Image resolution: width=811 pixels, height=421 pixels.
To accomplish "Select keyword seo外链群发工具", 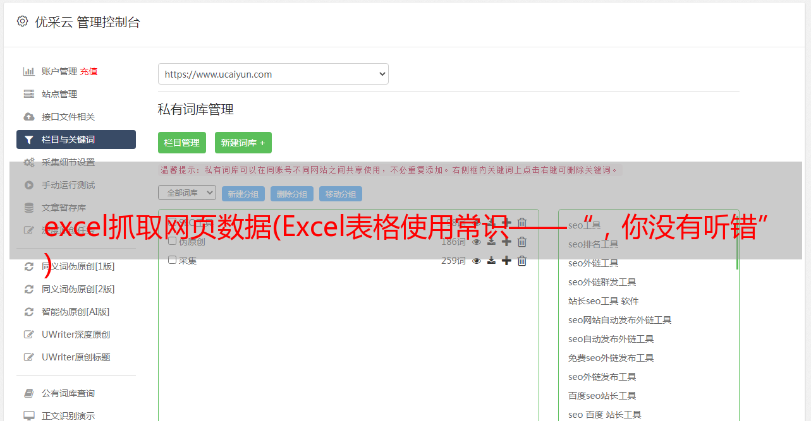I will click(602, 282).
